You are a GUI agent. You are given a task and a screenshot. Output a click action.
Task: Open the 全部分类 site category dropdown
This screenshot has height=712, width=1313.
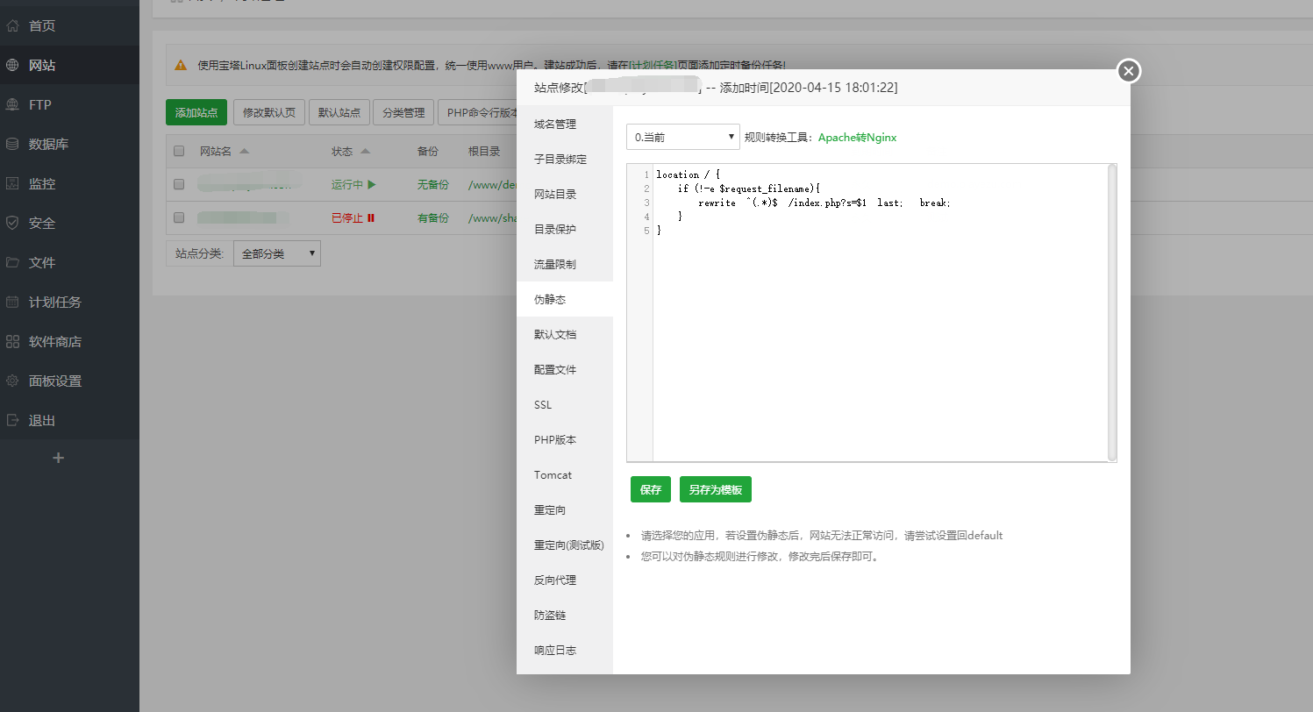point(277,253)
